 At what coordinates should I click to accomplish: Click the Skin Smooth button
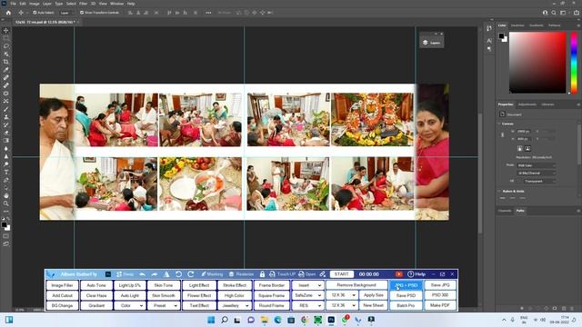(x=164, y=295)
